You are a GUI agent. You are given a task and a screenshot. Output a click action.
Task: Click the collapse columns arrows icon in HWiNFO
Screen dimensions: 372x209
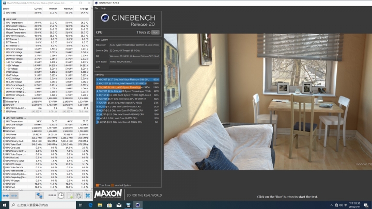pyautogui.click(x=14, y=196)
